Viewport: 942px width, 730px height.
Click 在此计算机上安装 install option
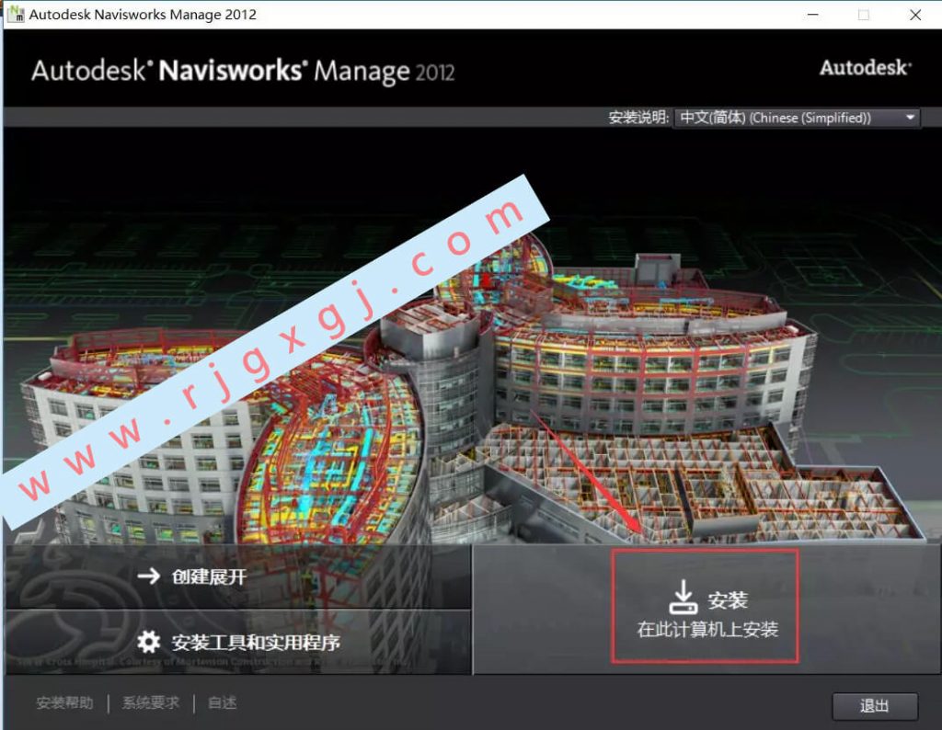tap(707, 629)
